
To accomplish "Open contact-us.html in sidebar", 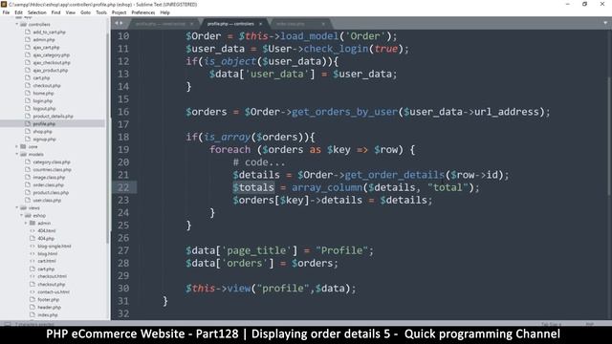I will pyautogui.click(x=54, y=291).
